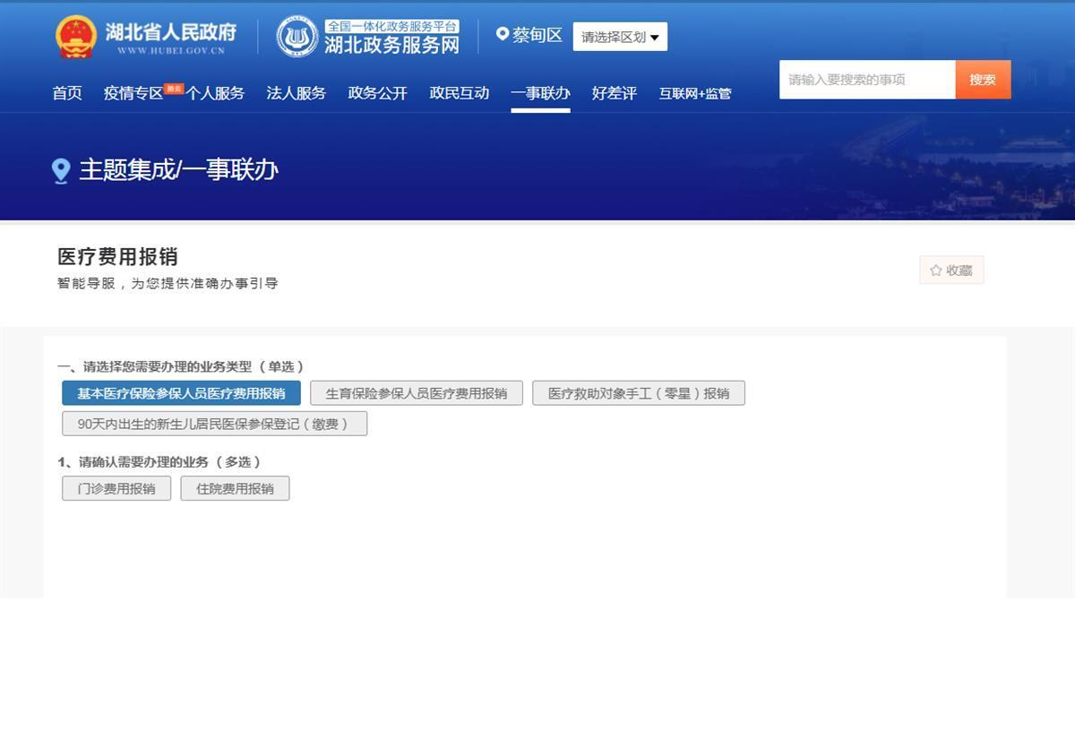Choose 90天内出生的新生儿居民医保参保登记 option

(214, 424)
